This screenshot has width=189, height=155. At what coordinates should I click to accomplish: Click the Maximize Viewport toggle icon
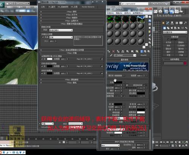(x=186, y=146)
